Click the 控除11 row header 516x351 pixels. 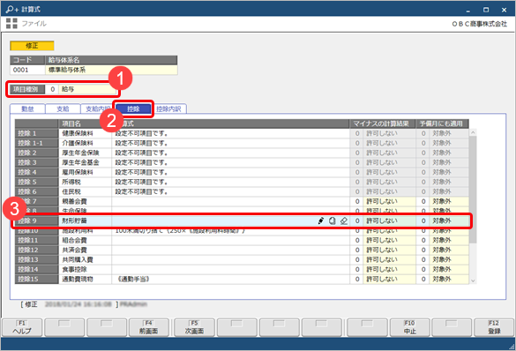[x=36, y=240]
